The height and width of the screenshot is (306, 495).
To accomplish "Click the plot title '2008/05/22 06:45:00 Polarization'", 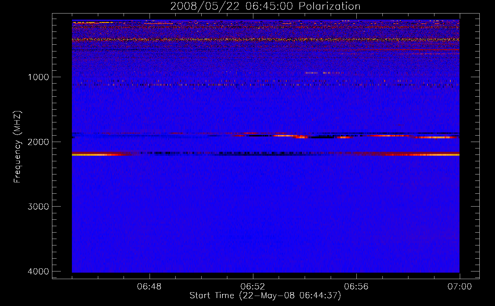I will [265, 6].
